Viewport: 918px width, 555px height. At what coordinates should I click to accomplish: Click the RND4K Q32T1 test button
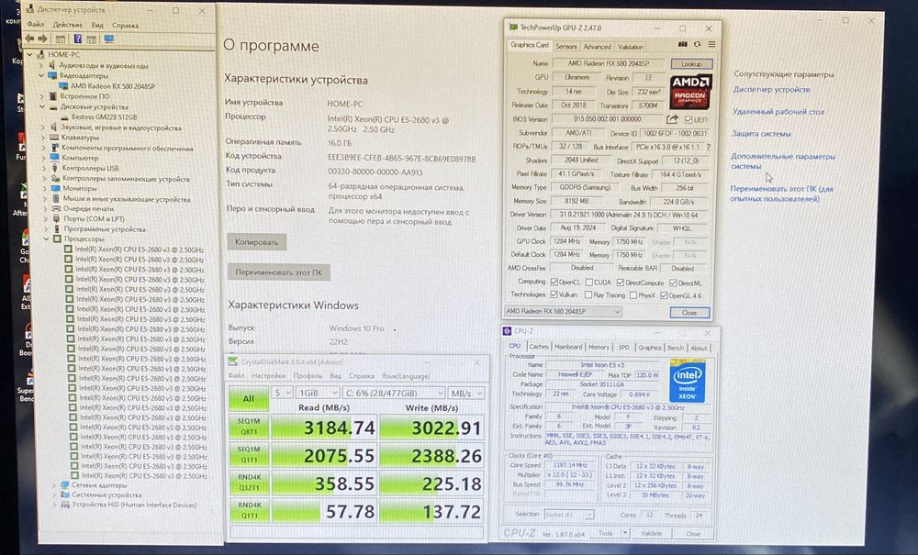pyautogui.click(x=250, y=483)
